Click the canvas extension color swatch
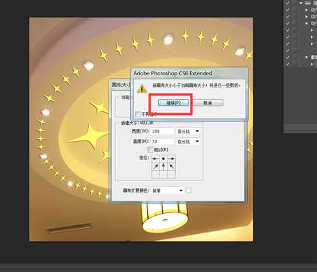 click(189, 191)
